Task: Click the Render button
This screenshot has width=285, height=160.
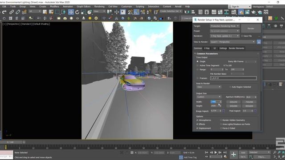Action: coord(251,28)
